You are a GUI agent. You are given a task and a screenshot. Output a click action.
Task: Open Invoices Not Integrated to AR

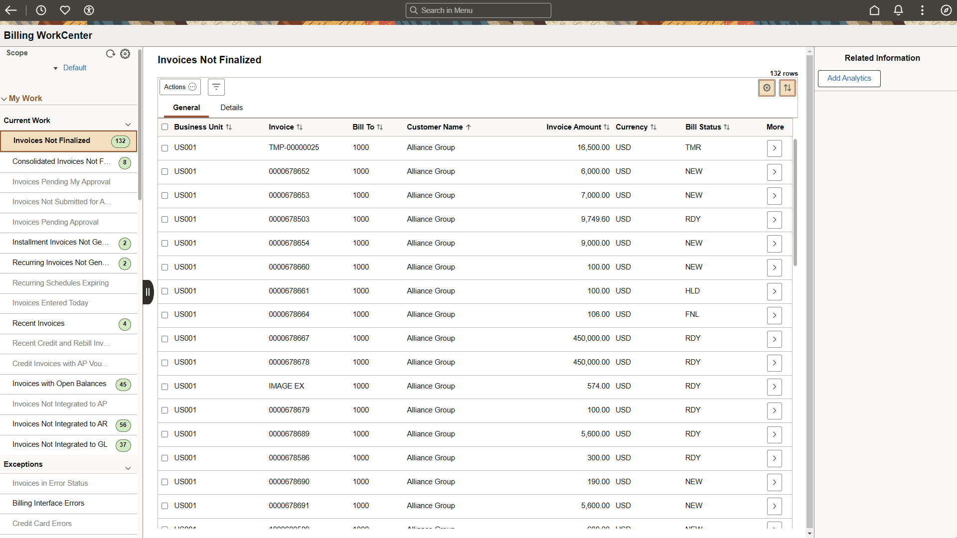click(x=59, y=424)
